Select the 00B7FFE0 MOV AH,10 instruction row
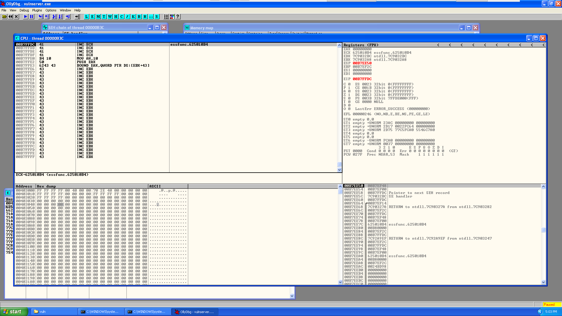This screenshot has width=562, height=316. click(x=87, y=59)
